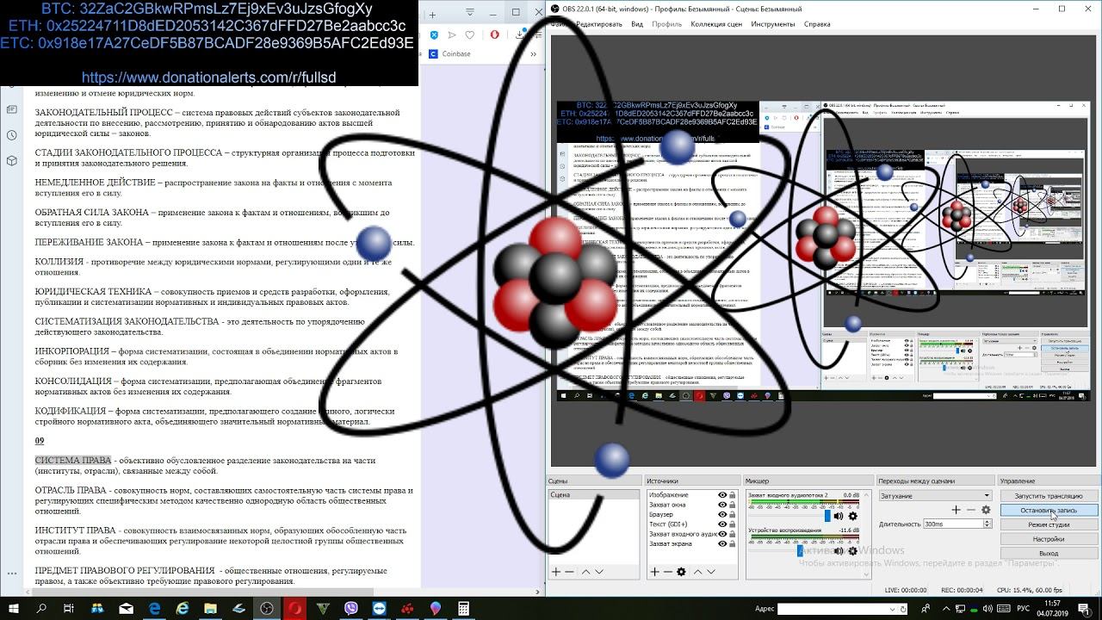Open the Затухание transition dropdown
1102x620 pixels.
tap(936, 495)
